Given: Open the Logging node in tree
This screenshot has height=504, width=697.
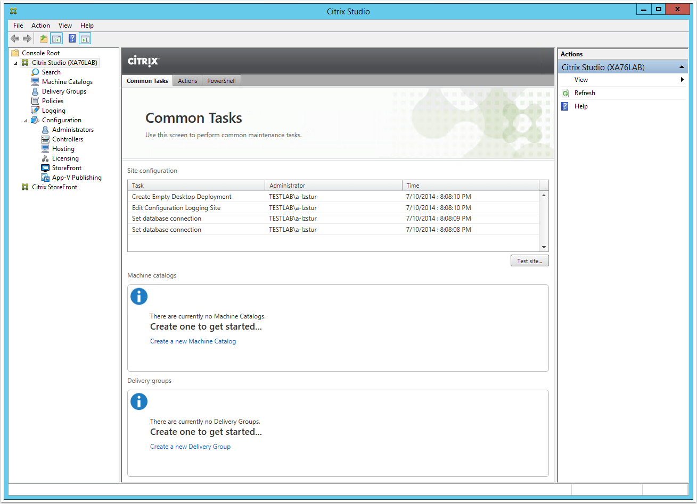Looking at the screenshot, I should pyautogui.click(x=53, y=111).
